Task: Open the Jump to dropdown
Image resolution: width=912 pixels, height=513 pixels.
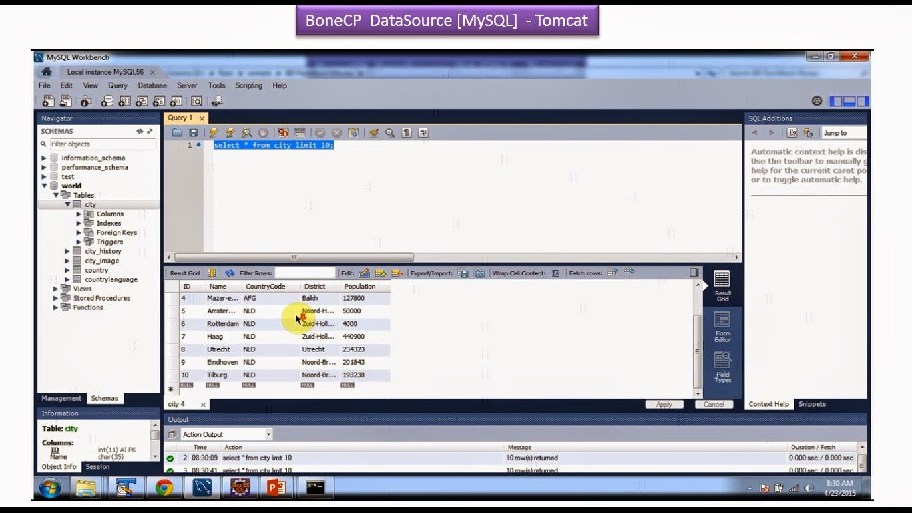Action: click(x=844, y=133)
